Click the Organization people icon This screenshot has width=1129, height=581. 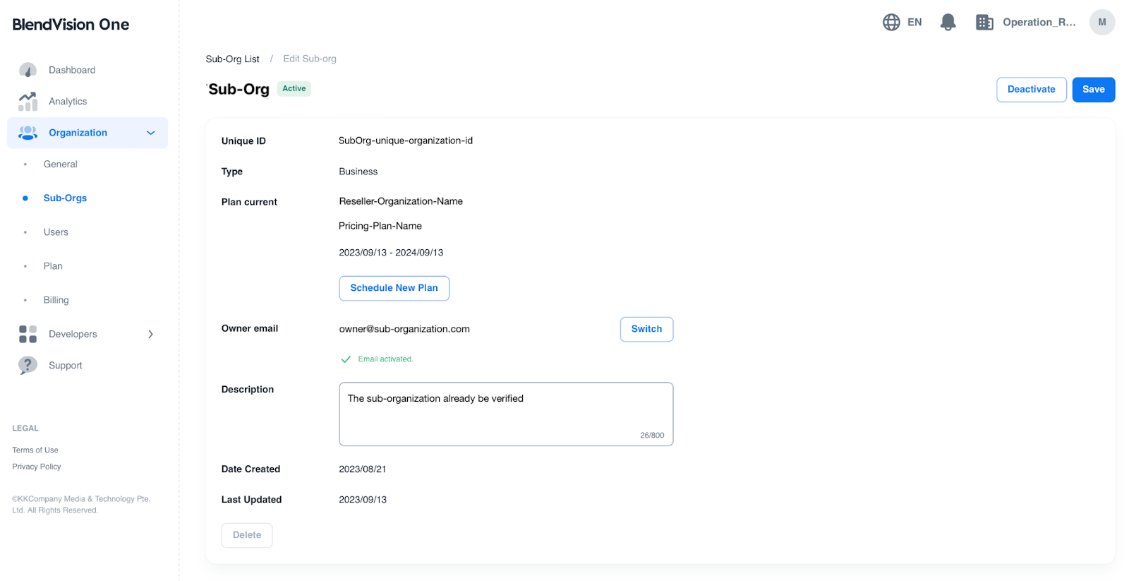[28, 133]
